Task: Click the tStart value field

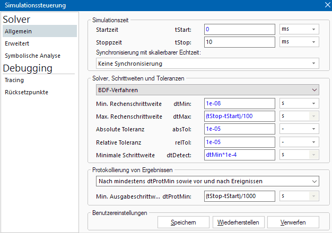Action: [x=240, y=29]
